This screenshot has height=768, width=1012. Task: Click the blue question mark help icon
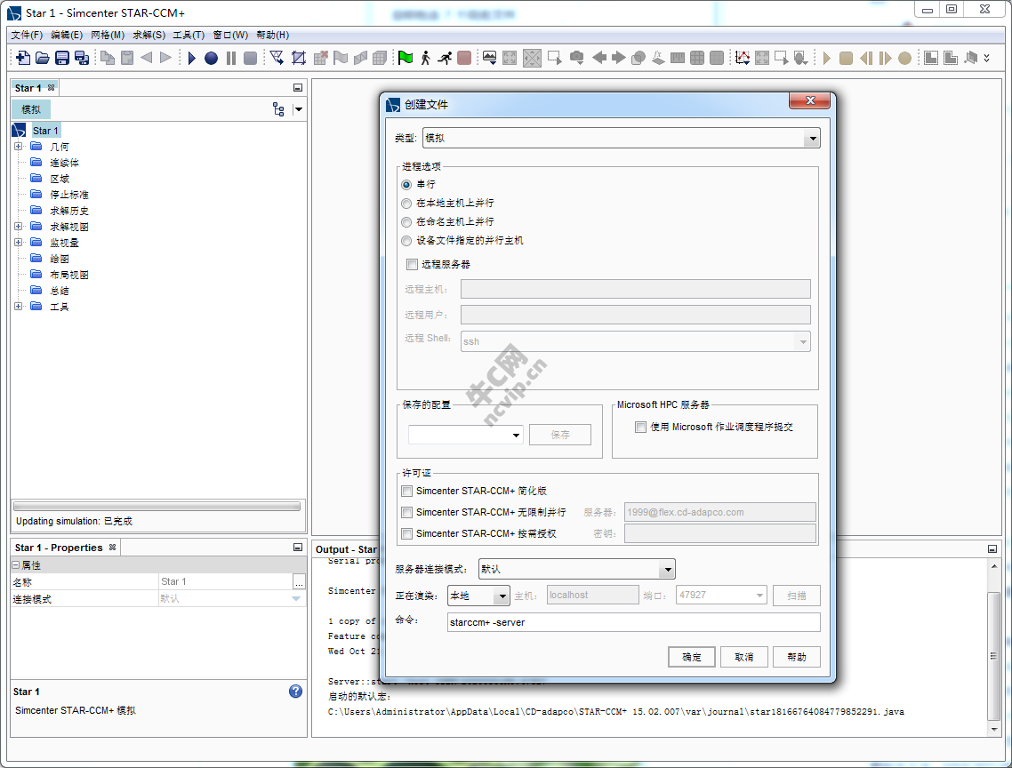tap(295, 692)
